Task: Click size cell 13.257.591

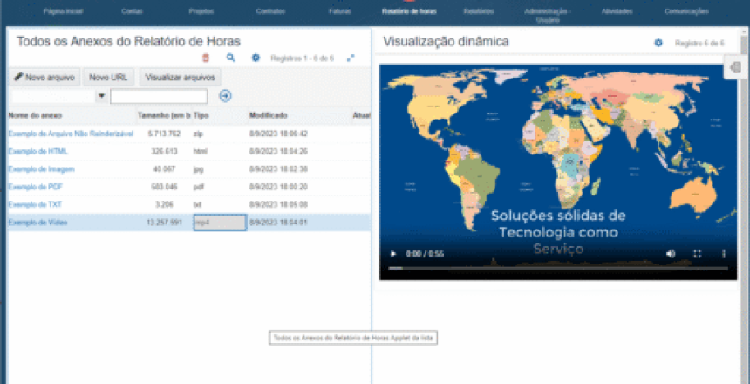Action: click(x=164, y=223)
